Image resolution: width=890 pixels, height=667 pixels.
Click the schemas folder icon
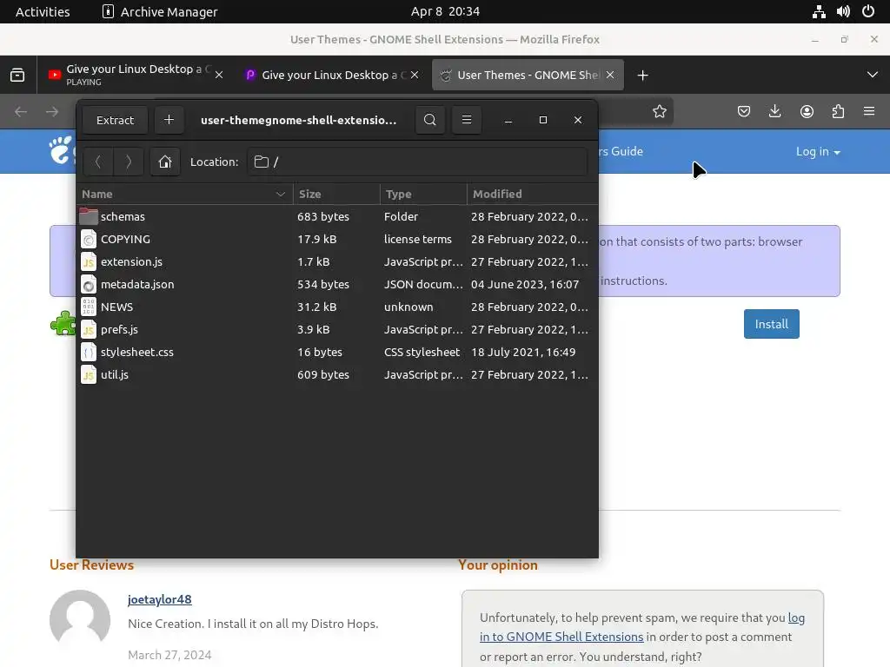point(89,216)
